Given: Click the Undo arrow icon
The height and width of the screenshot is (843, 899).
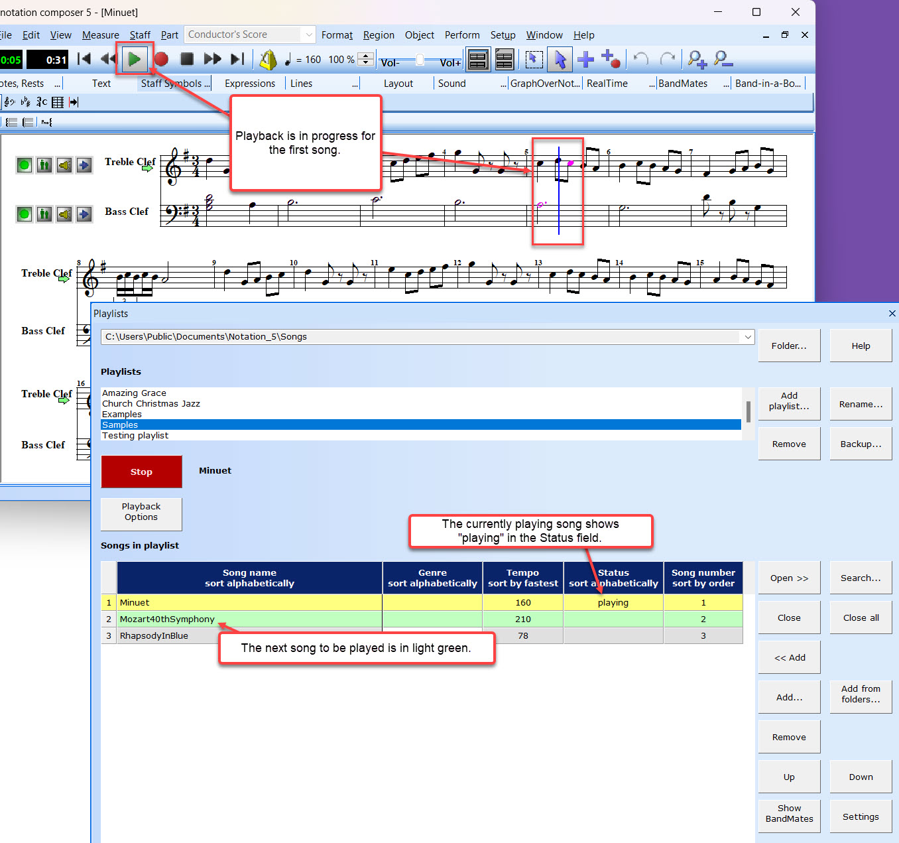Looking at the screenshot, I should 640,60.
